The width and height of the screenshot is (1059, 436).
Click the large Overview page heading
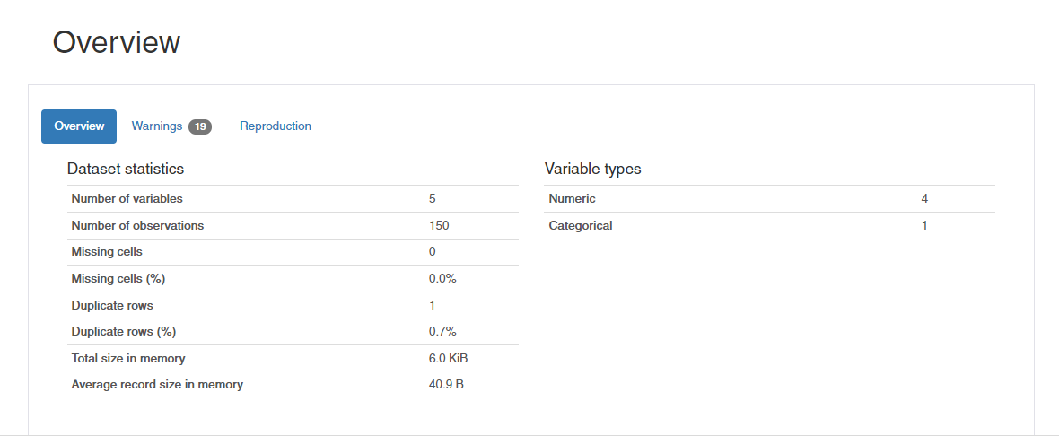pyautogui.click(x=116, y=42)
